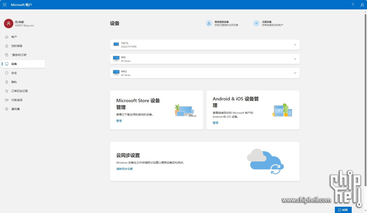Click the cloud sync illustration
Viewport: 367px width, 213px height.
coord(265,162)
